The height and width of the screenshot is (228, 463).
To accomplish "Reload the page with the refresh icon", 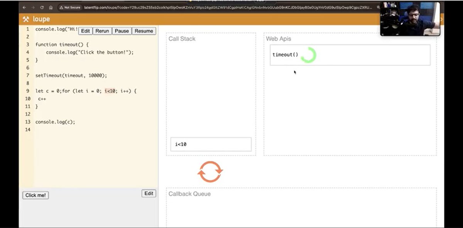I will click(42, 7).
